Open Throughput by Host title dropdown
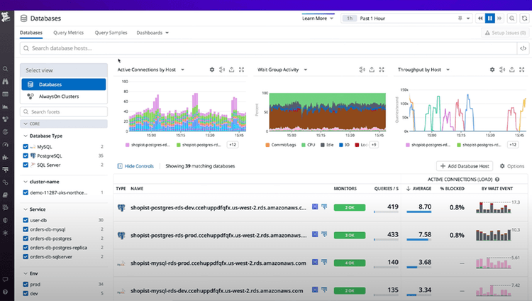This screenshot has height=301, width=532. (448, 70)
